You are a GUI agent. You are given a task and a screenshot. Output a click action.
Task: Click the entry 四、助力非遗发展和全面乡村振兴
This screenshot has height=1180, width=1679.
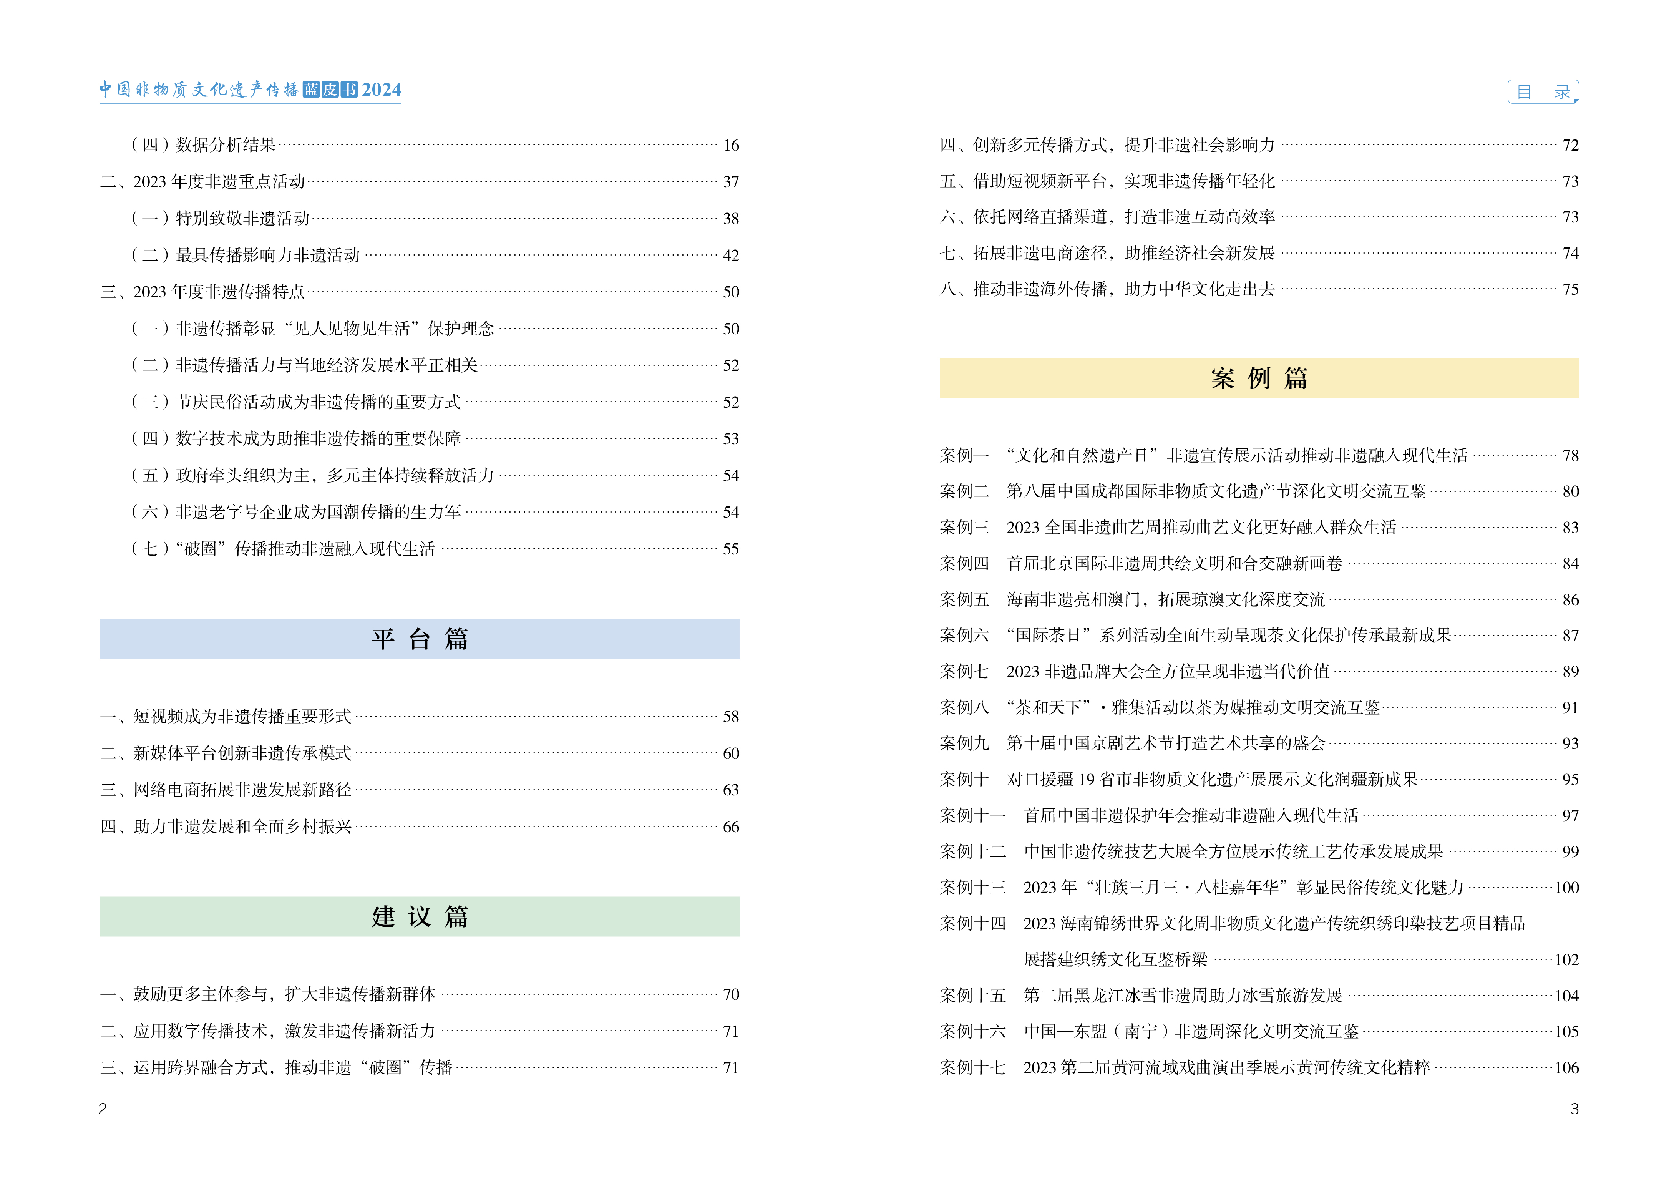pyautogui.click(x=420, y=827)
